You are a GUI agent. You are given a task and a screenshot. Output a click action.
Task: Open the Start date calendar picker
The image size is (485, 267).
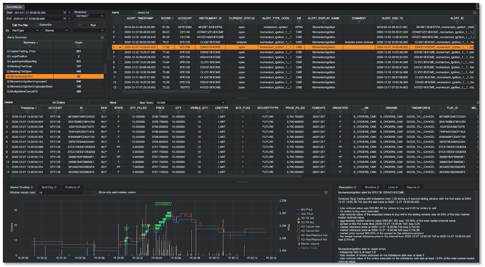[65, 13]
